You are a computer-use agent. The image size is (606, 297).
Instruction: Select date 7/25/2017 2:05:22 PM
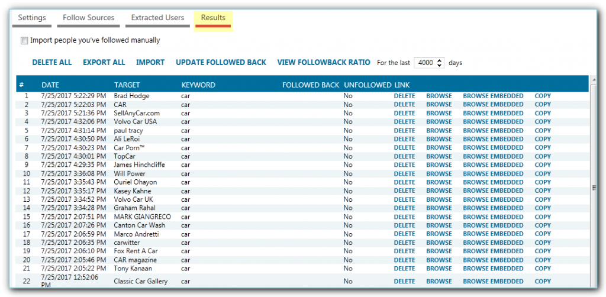(x=73, y=269)
